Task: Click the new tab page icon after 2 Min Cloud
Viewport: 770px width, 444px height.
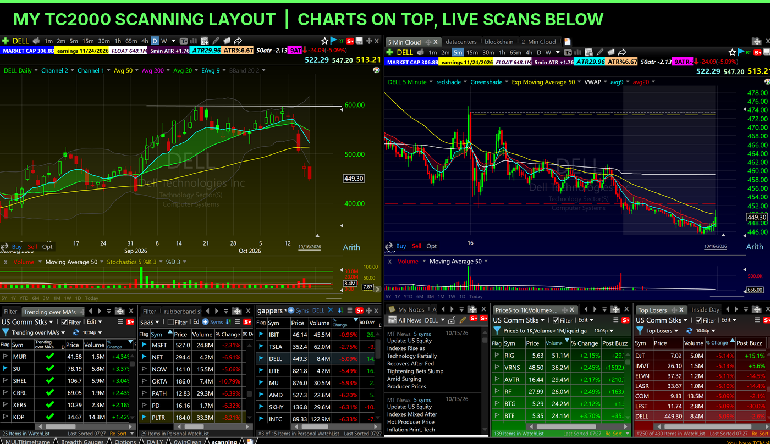Action: pyautogui.click(x=568, y=41)
